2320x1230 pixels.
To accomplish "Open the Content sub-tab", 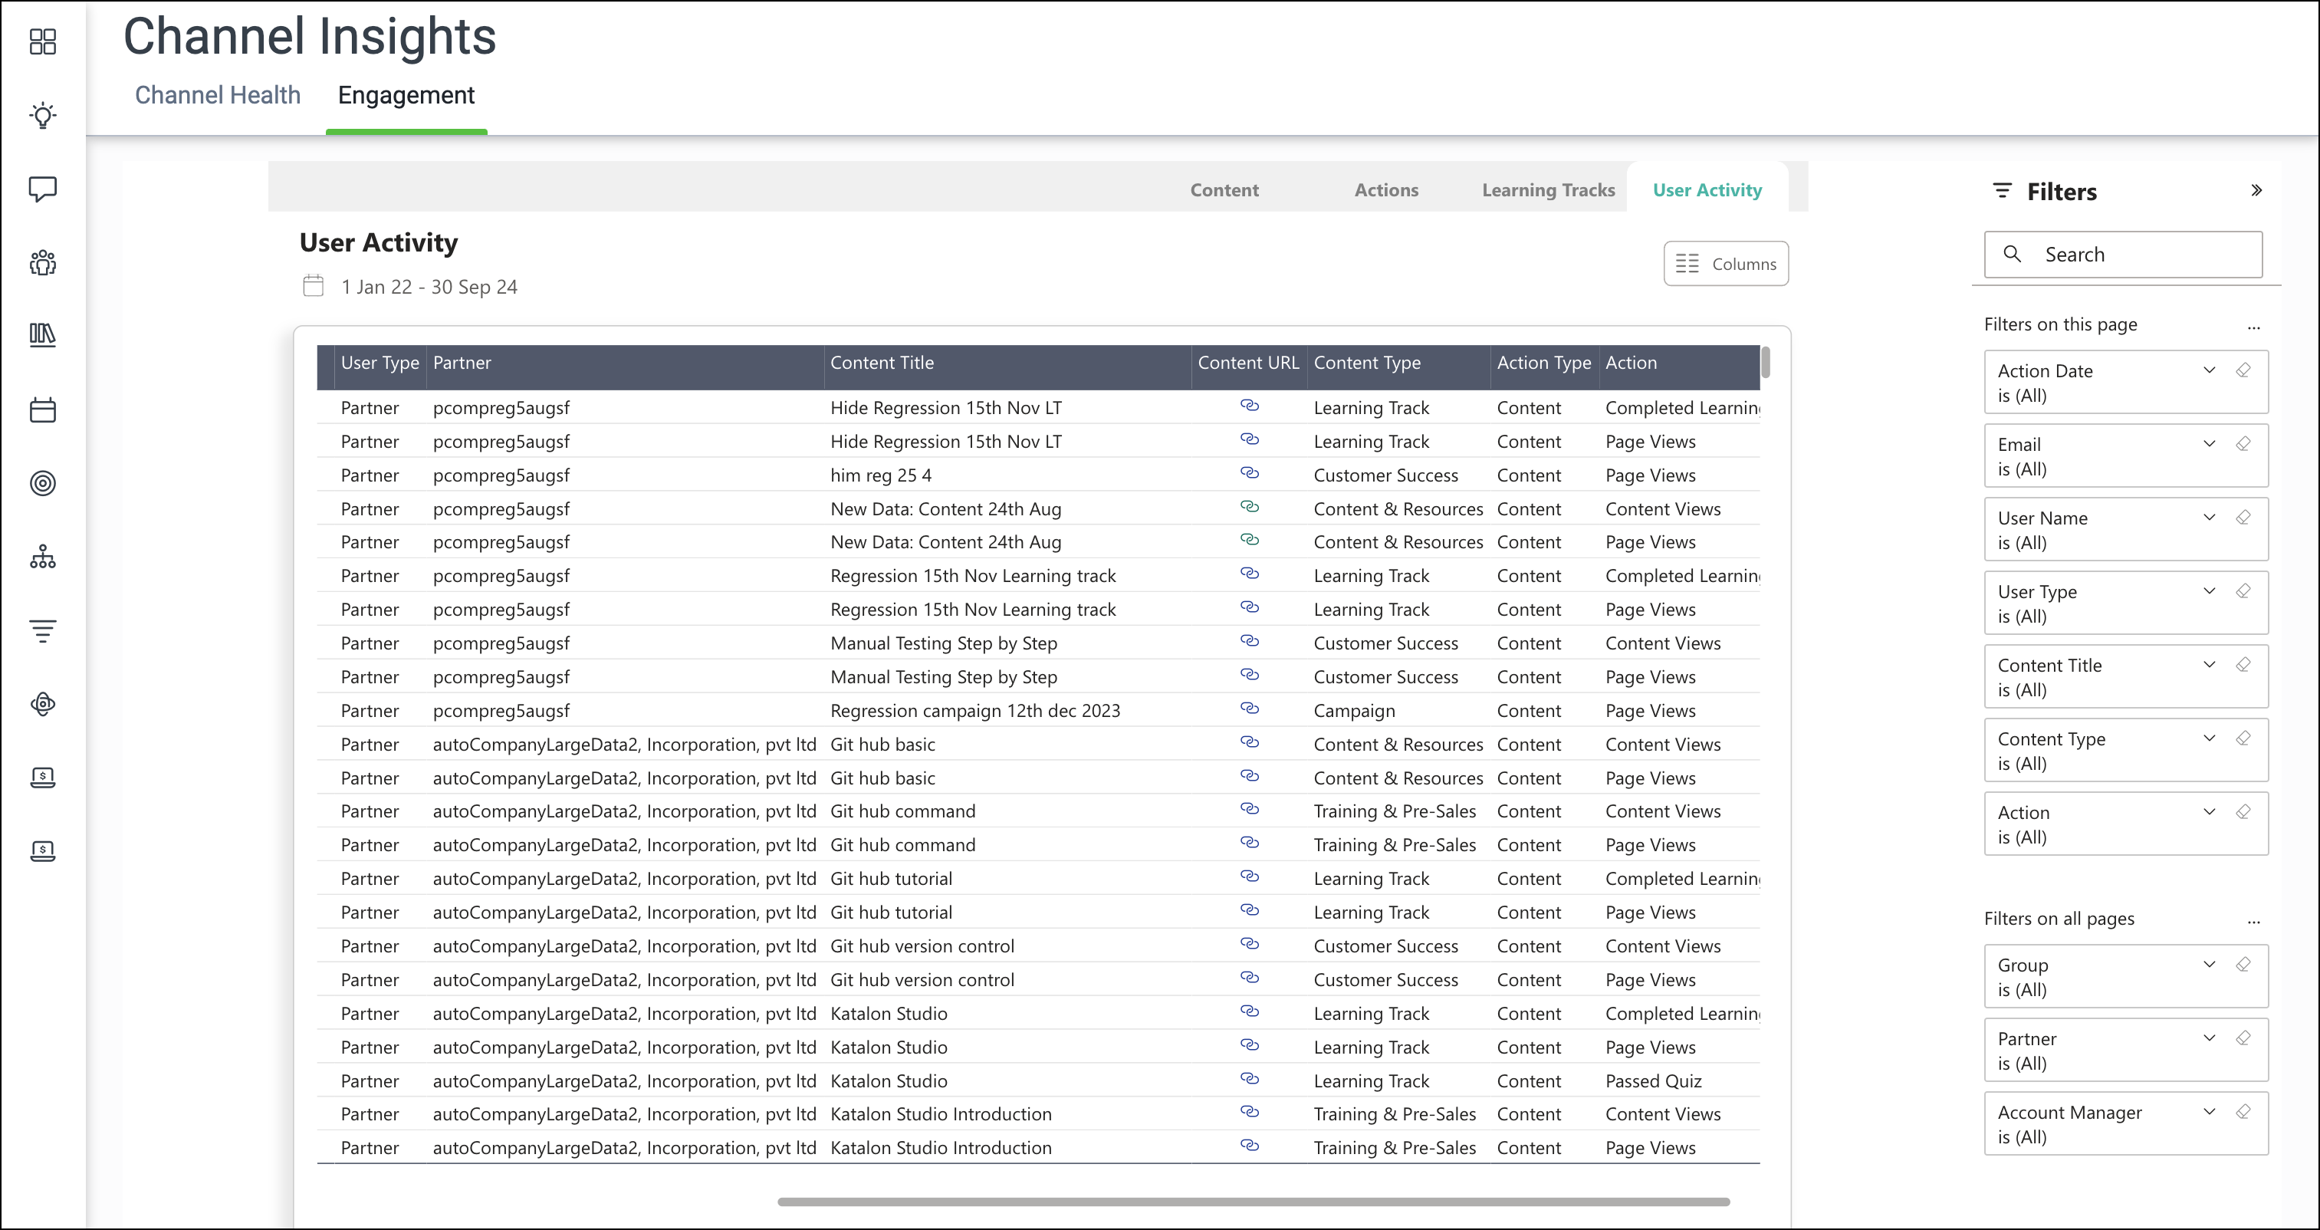I will pyautogui.click(x=1224, y=190).
